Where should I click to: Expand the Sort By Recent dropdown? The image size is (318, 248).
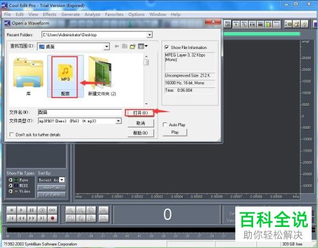coord(62,180)
